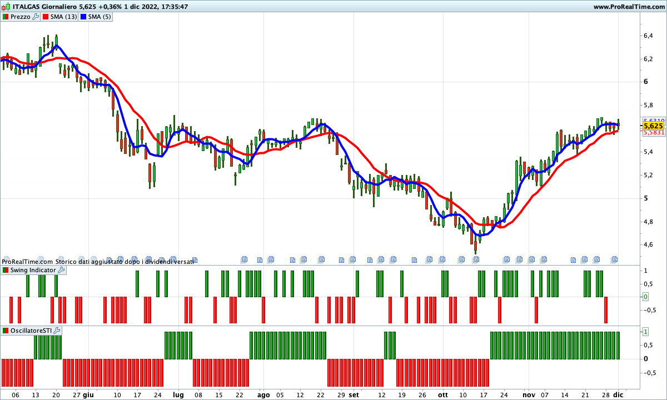Screen dimensions: 667x400
Task: Click the 5,8 price axis label
Action: pyautogui.click(x=648, y=106)
